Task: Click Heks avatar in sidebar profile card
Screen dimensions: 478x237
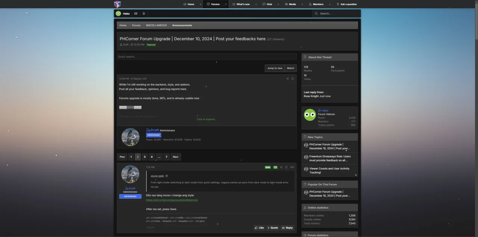Action: 310,115
